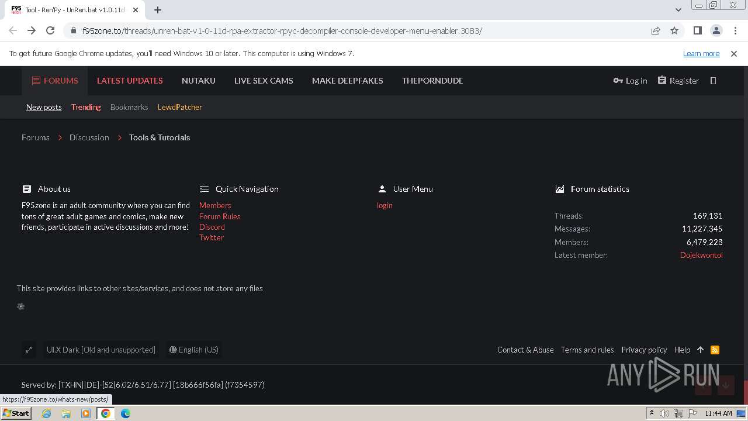Screen dimensions: 748x421
Task: Open the taskbar clock showing 11:44 AM
Action: coord(718,413)
